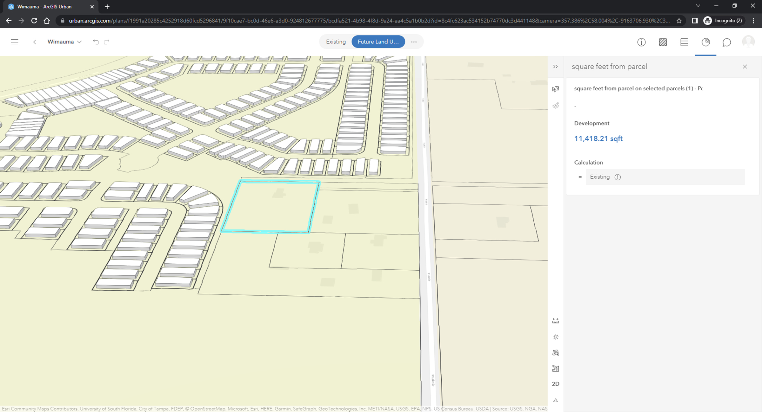
Task: Open the comments panel
Action: tap(727, 42)
